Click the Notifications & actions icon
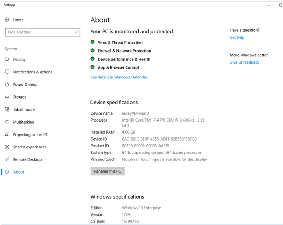This screenshot has height=225, width=283. tap(7, 72)
